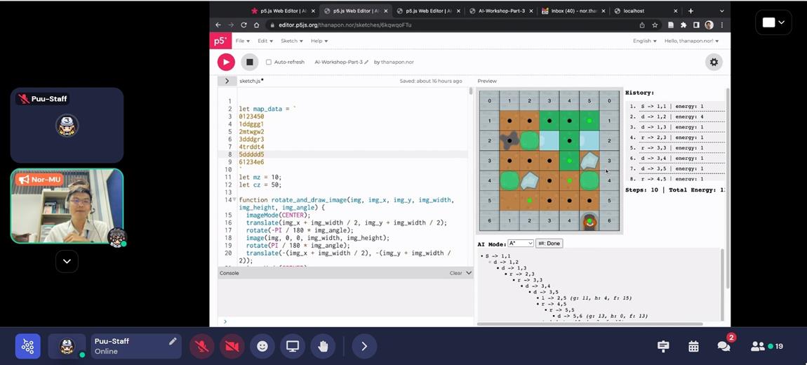Viewport: 807px width, 365px height.
Task: Enable the Auto-refresh checkbox
Action: [269, 62]
